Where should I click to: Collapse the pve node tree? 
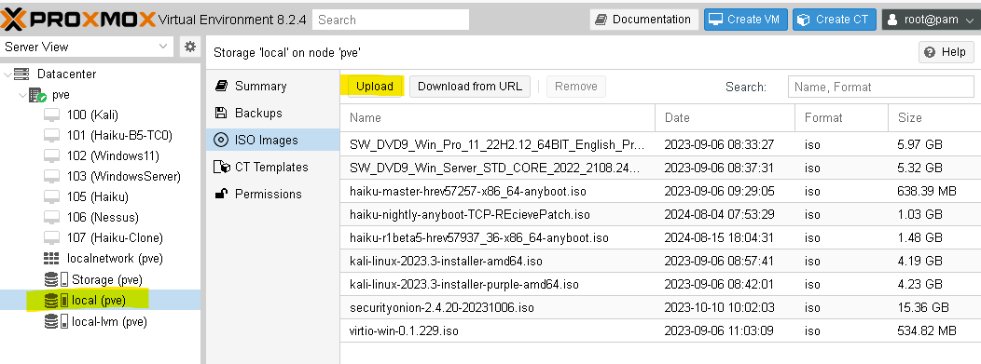22,95
